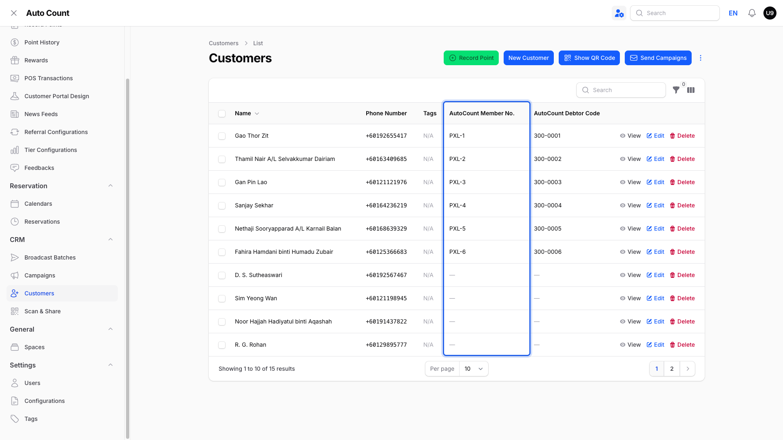Check the box for Sim Yeong Wan
783x440 pixels.
[222, 299]
